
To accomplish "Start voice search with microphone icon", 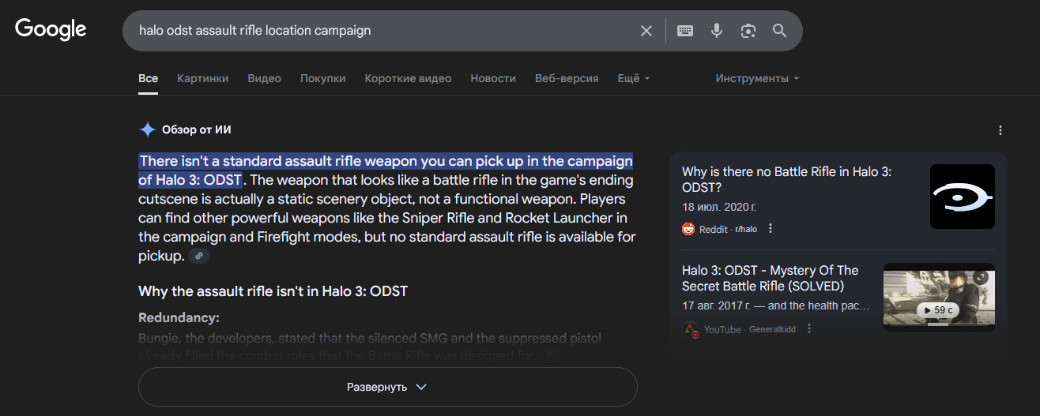I will [x=717, y=31].
